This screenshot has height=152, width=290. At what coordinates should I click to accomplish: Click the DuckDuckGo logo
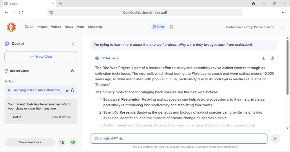[x=12, y=27]
